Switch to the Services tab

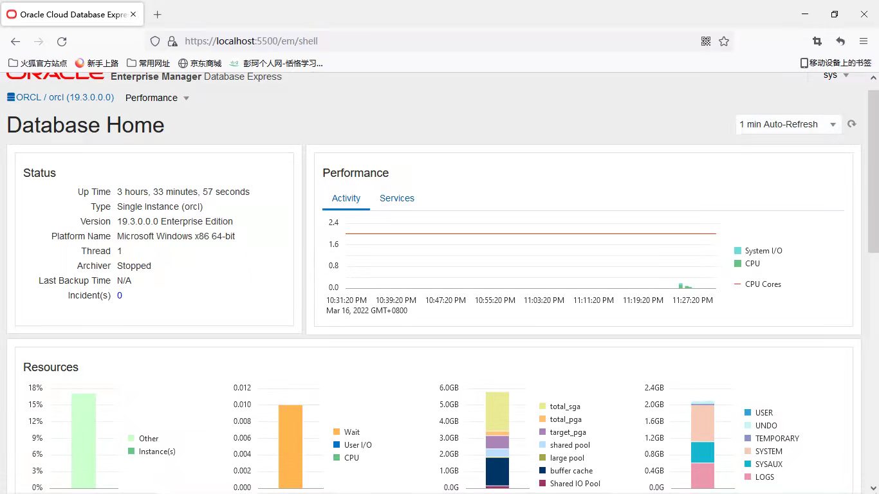pyautogui.click(x=397, y=198)
